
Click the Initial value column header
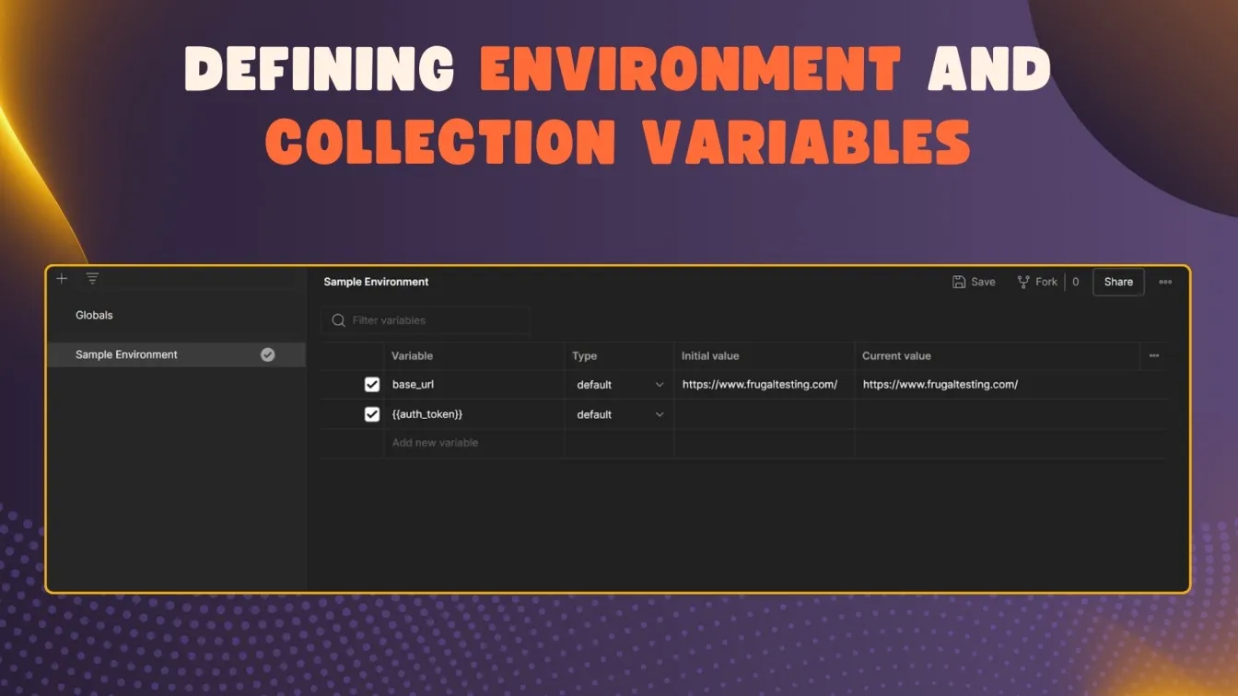point(710,355)
